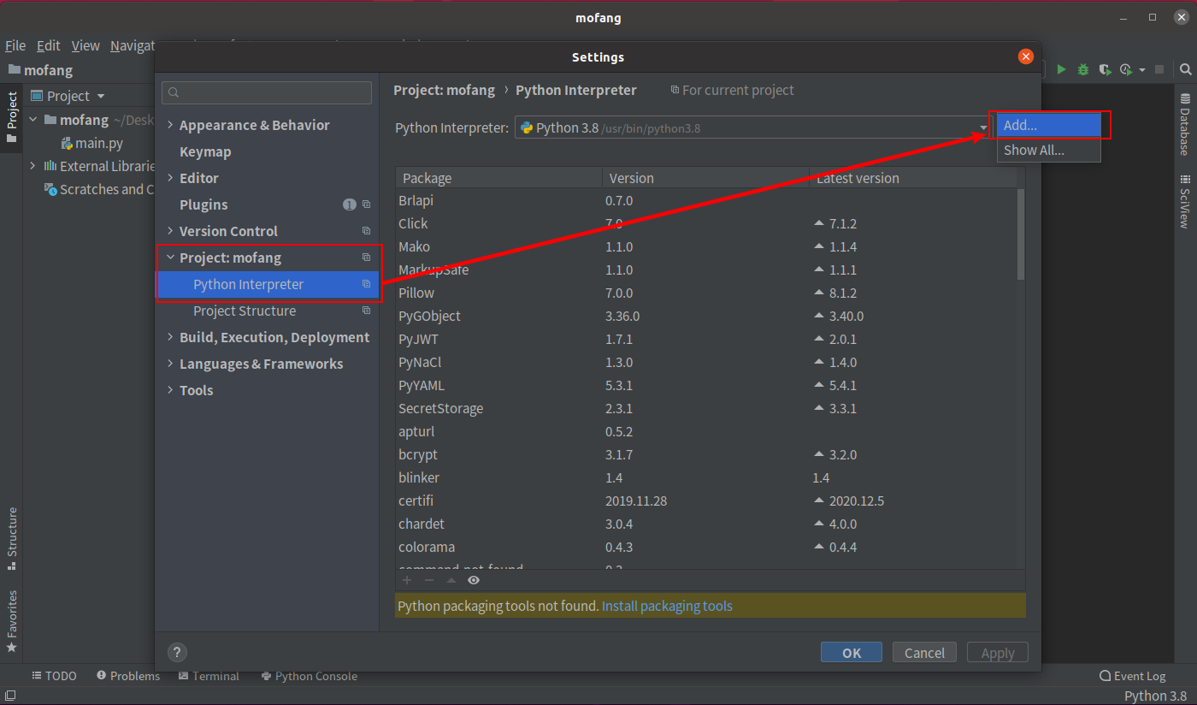Screen dimensions: 1197x705
Task: Open the help question mark button
Action: (176, 652)
